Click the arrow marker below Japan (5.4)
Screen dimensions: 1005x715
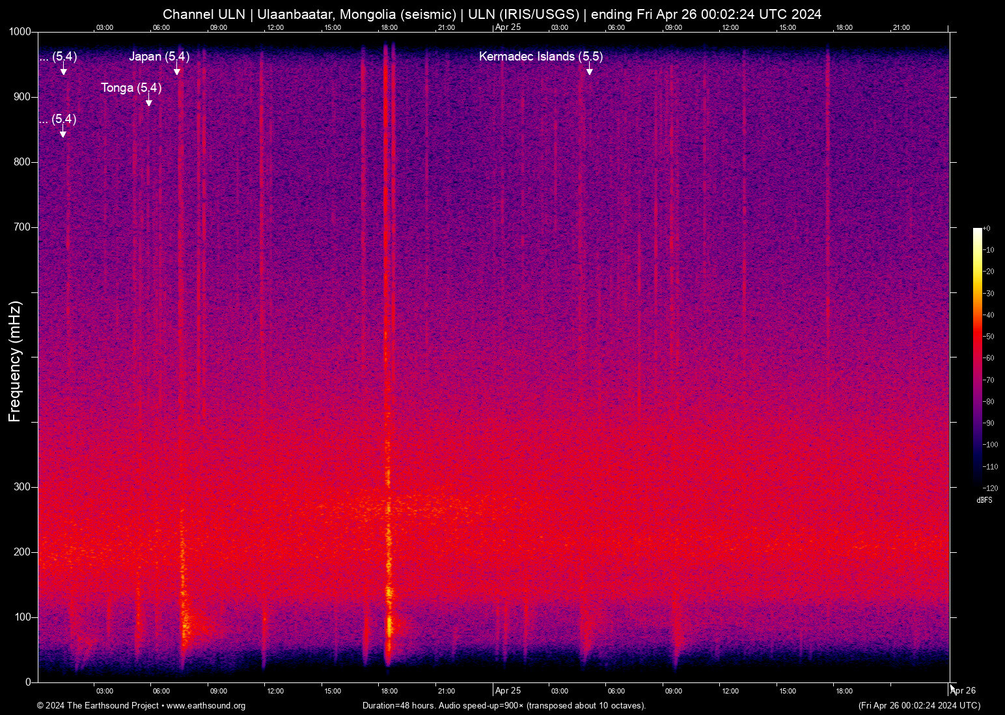(176, 70)
